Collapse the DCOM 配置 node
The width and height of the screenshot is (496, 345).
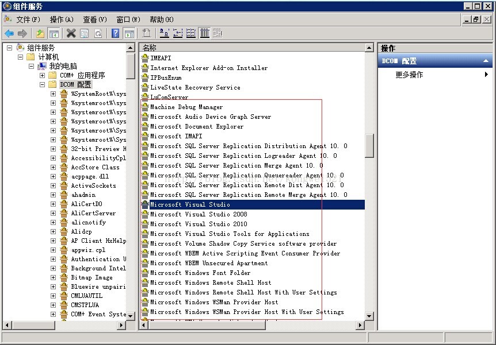pos(42,84)
